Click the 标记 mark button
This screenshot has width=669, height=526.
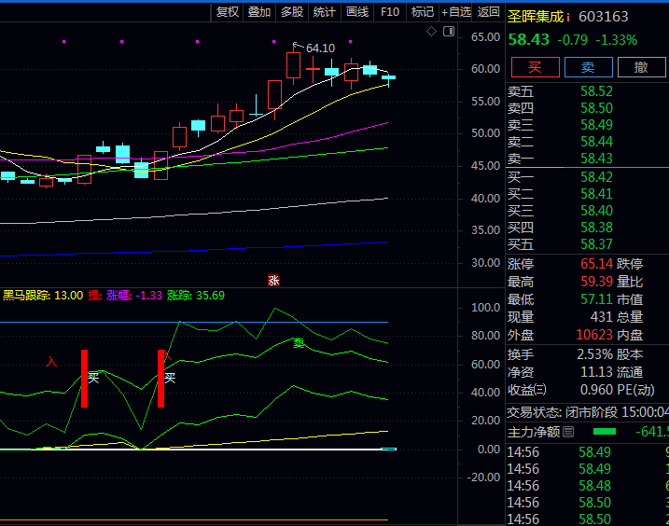(423, 11)
